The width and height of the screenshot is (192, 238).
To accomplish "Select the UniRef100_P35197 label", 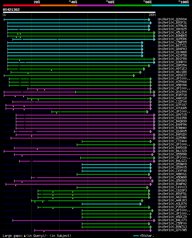I will tap(172, 207).
